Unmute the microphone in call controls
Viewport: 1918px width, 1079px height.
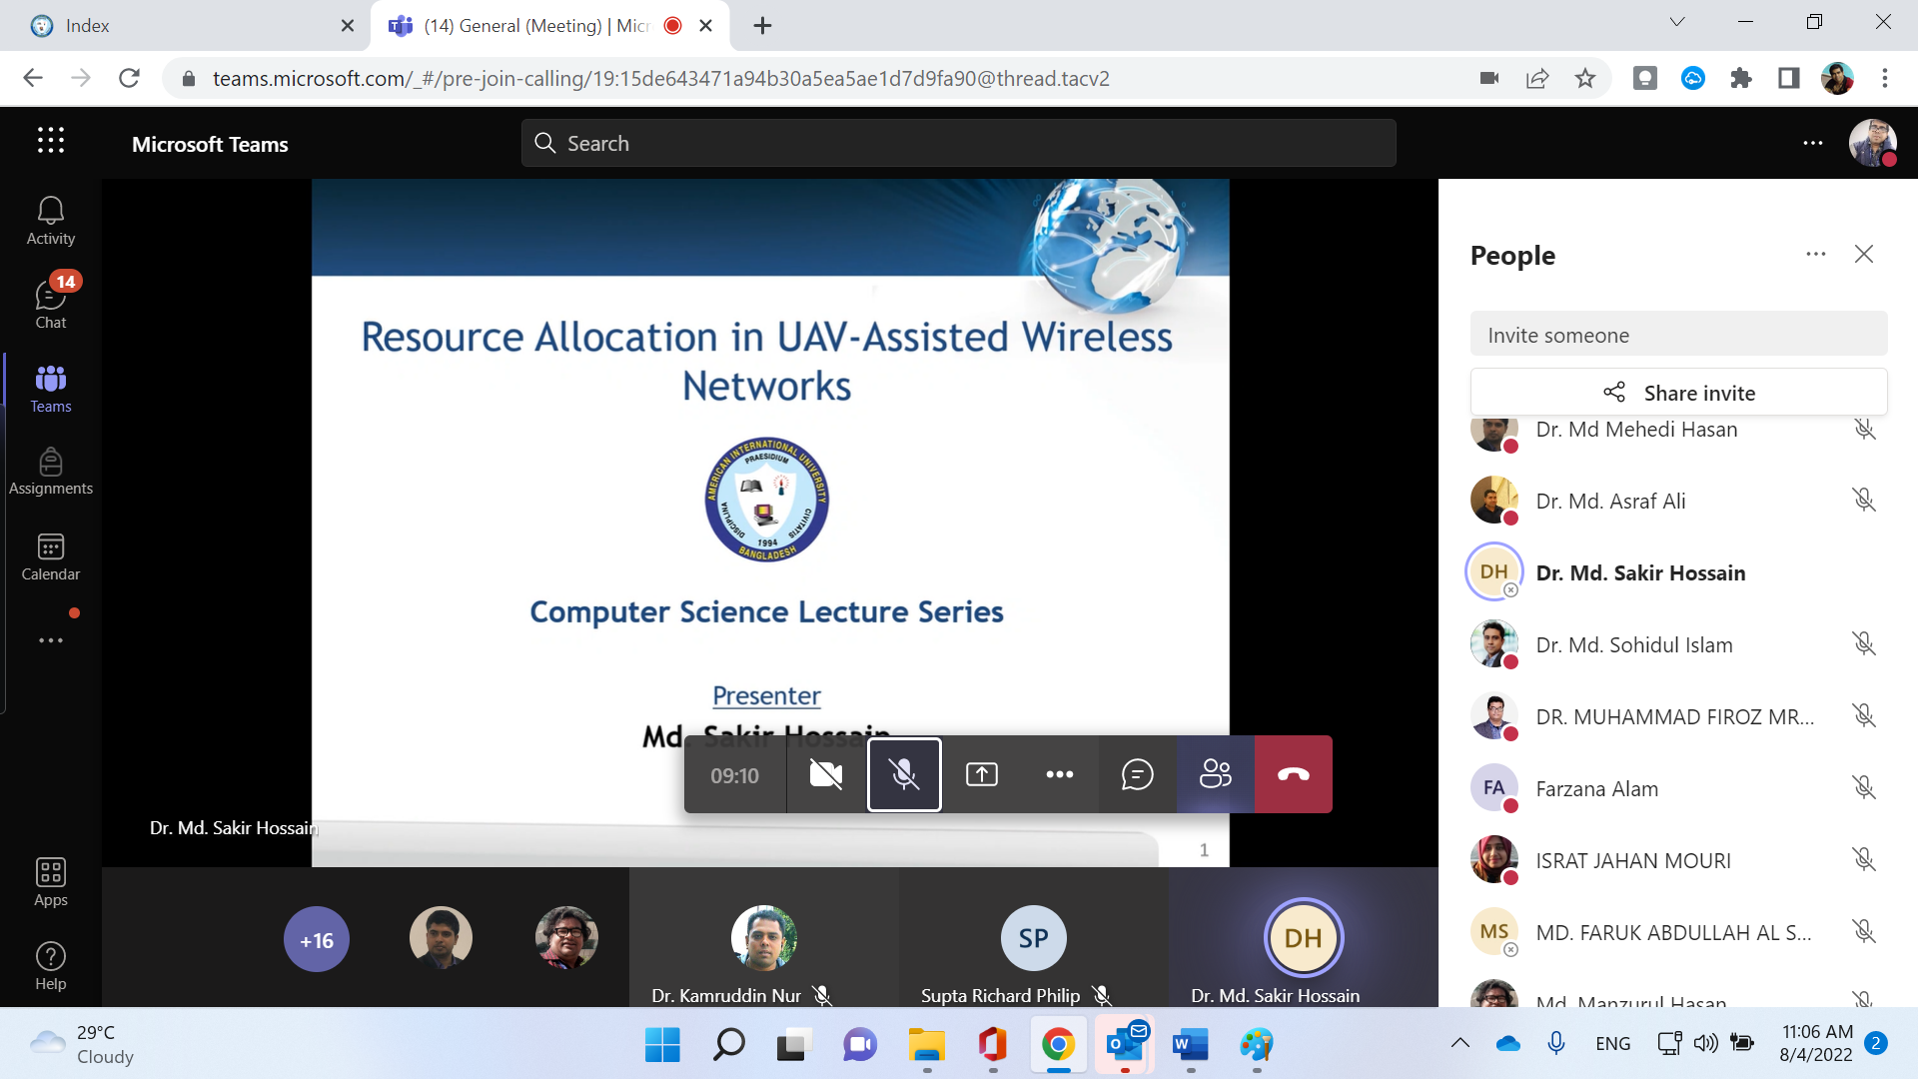pos(904,774)
